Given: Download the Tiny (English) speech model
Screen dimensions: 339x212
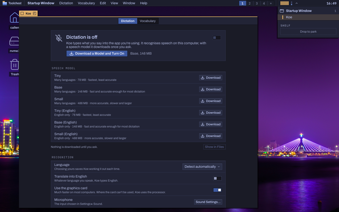Looking at the screenshot, I should pyautogui.click(x=211, y=113).
